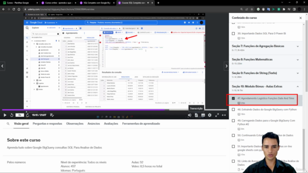Open the Anúncios tab
The width and height of the screenshot is (308, 173).
point(94,124)
